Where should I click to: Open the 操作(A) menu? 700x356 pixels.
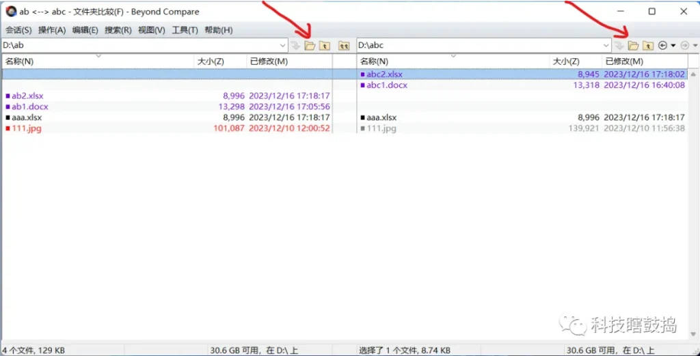coord(52,30)
